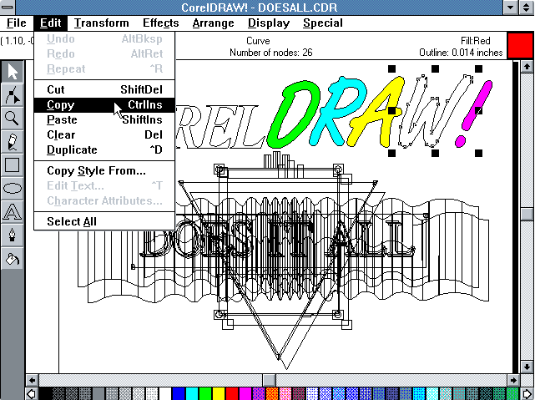Select the Pick arrow tool
Screen dimensions: 535x400
click(x=13, y=73)
